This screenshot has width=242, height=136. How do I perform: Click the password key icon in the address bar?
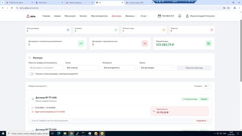coord(224,8)
